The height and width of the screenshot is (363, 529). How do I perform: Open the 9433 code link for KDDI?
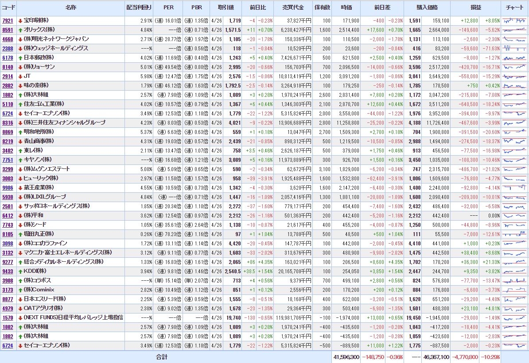coord(8,271)
